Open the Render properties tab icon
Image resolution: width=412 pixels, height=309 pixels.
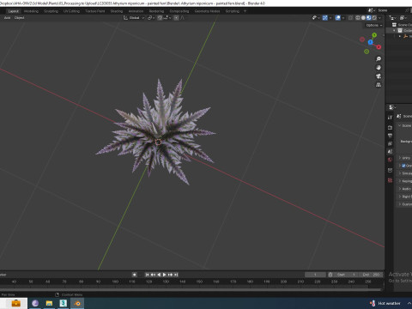(x=390, y=127)
